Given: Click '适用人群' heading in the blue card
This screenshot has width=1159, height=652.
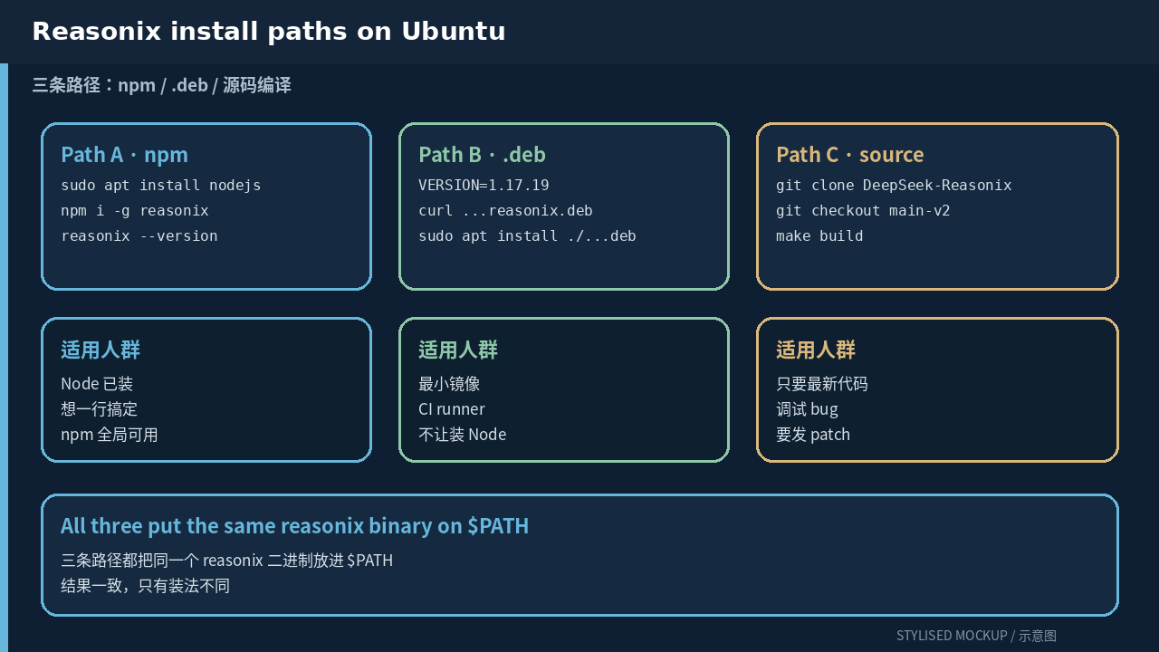Looking at the screenshot, I should [101, 350].
